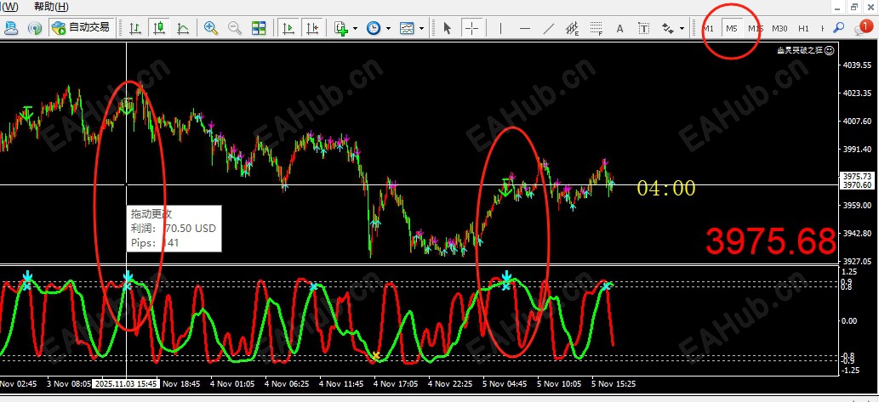Open the cloud data window icon
The image size is (879, 402).
point(12,28)
